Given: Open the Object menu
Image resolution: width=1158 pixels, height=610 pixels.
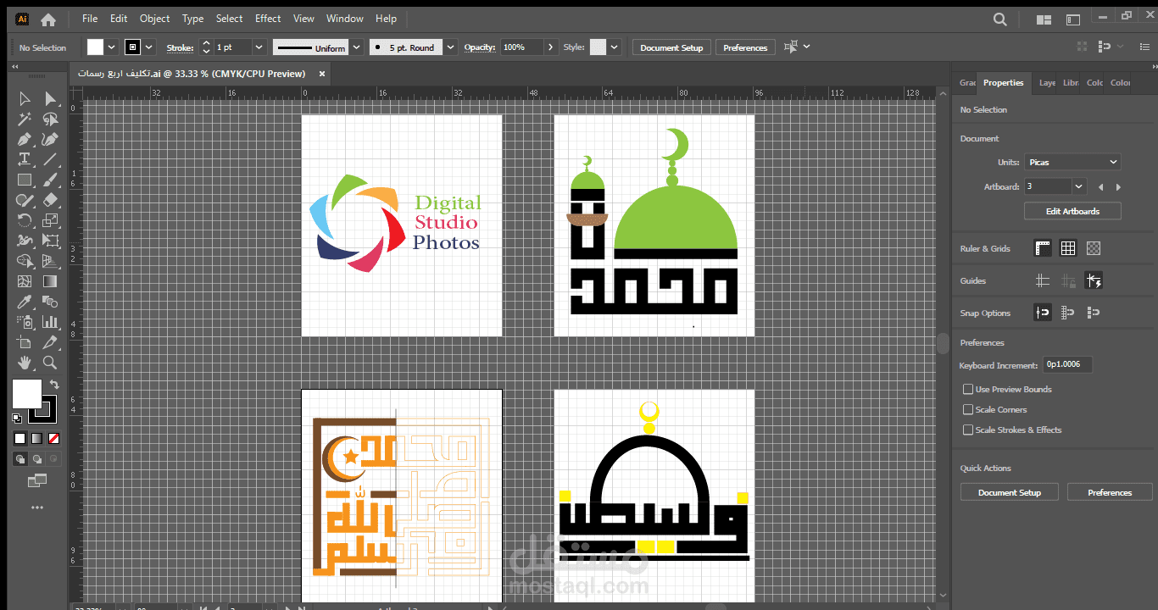Looking at the screenshot, I should click(x=155, y=19).
